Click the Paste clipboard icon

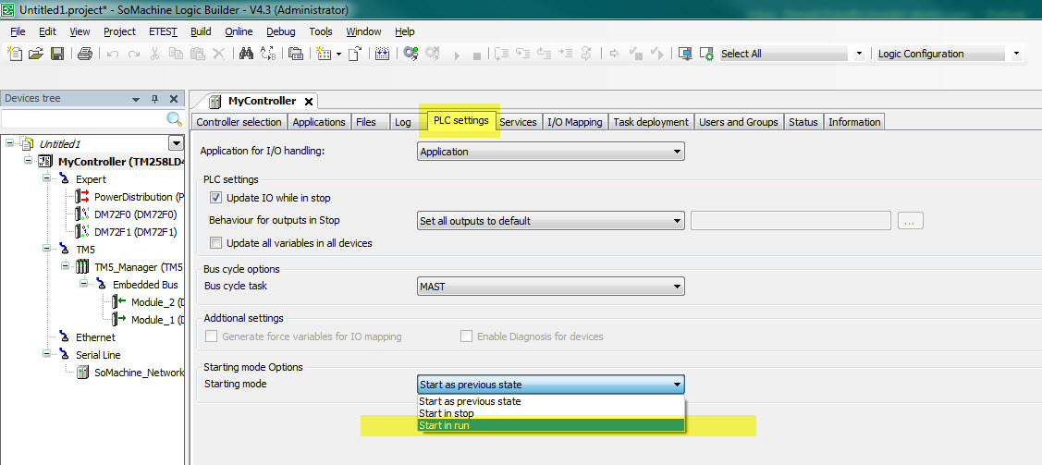197,54
